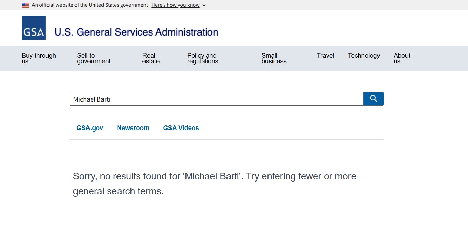Viewport: 468px width, 242px height.
Task: Open the Sell to government menu
Action: click(94, 58)
